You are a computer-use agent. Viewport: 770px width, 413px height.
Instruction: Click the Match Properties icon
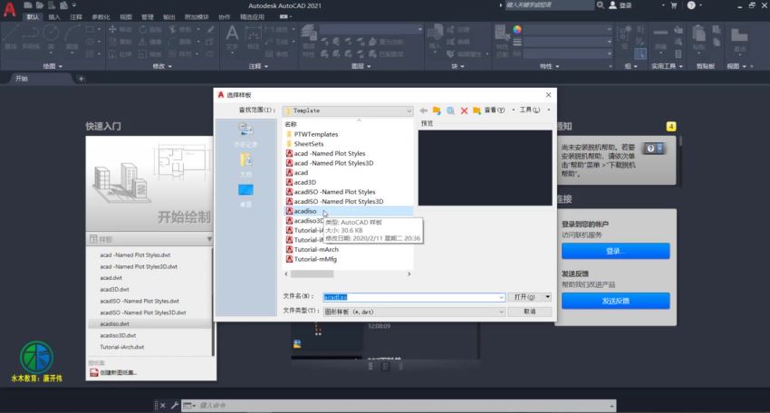point(501,39)
